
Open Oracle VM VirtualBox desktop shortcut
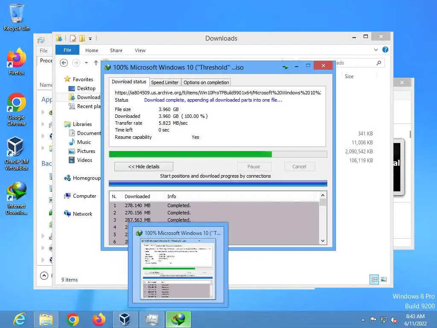pos(17,153)
